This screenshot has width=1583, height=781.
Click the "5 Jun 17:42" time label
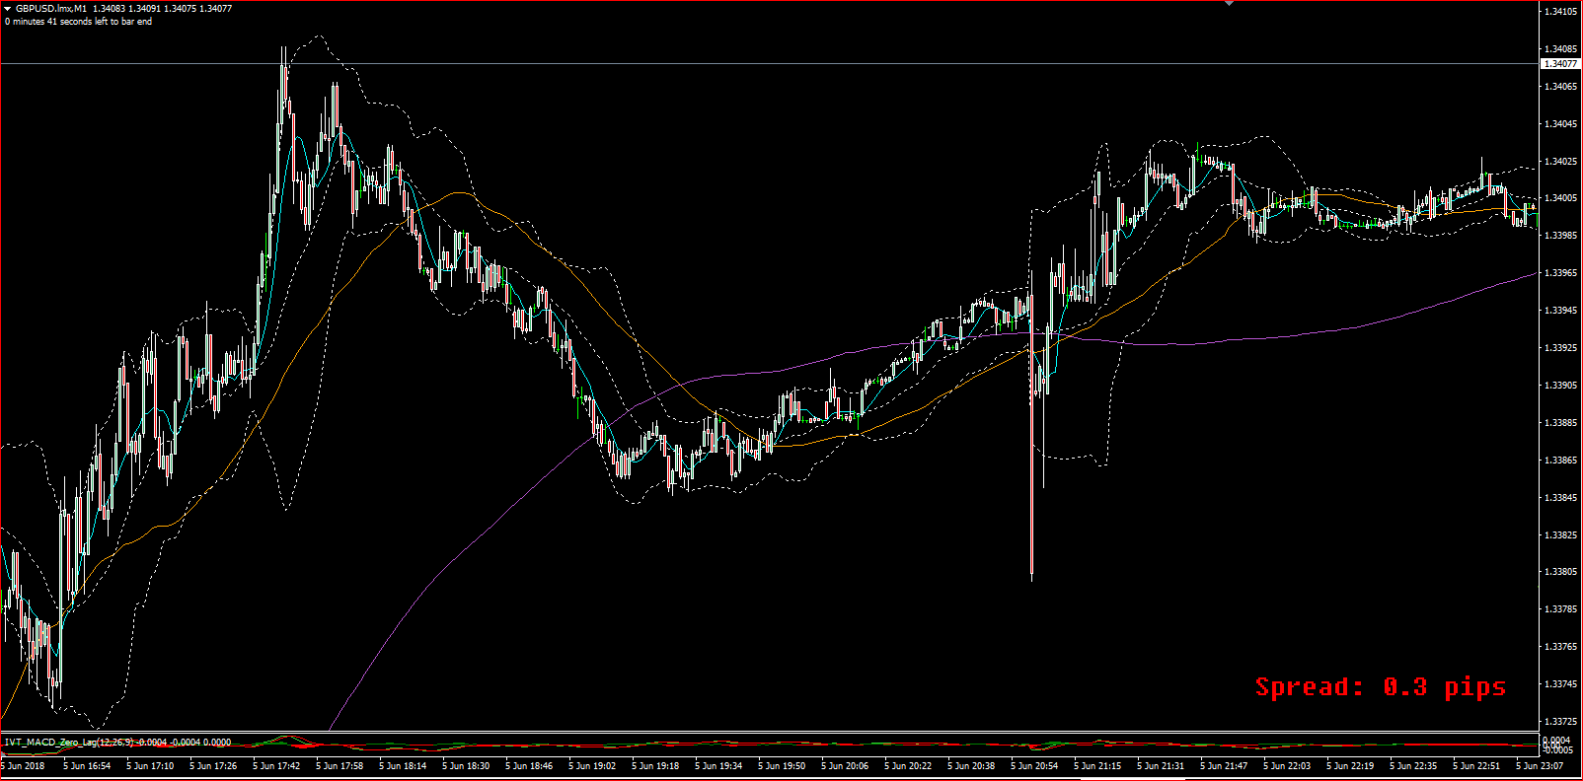click(x=276, y=766)
